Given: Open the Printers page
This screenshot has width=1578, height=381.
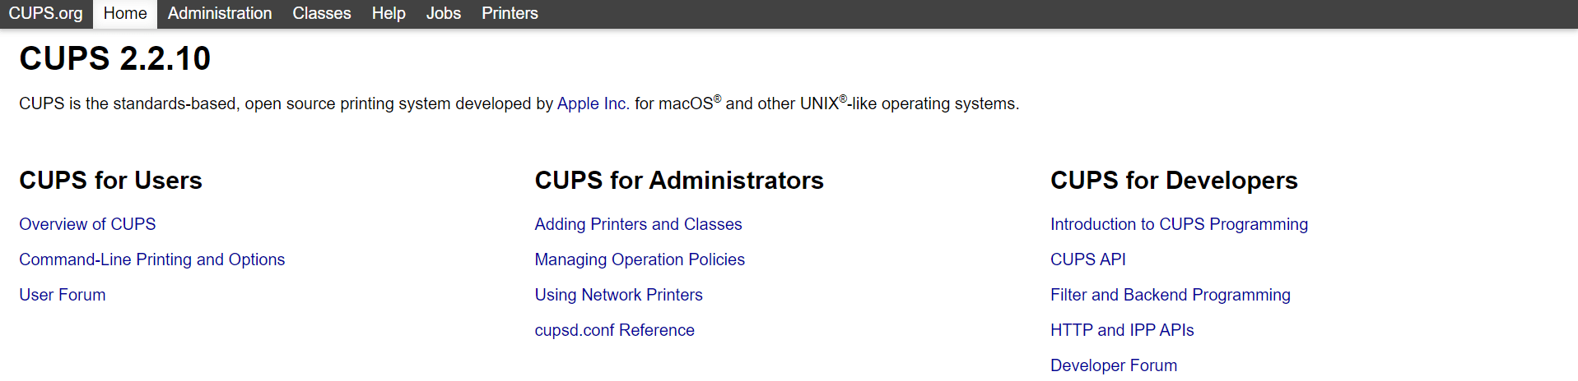Looking at the screenshot, I should point(510,13).
